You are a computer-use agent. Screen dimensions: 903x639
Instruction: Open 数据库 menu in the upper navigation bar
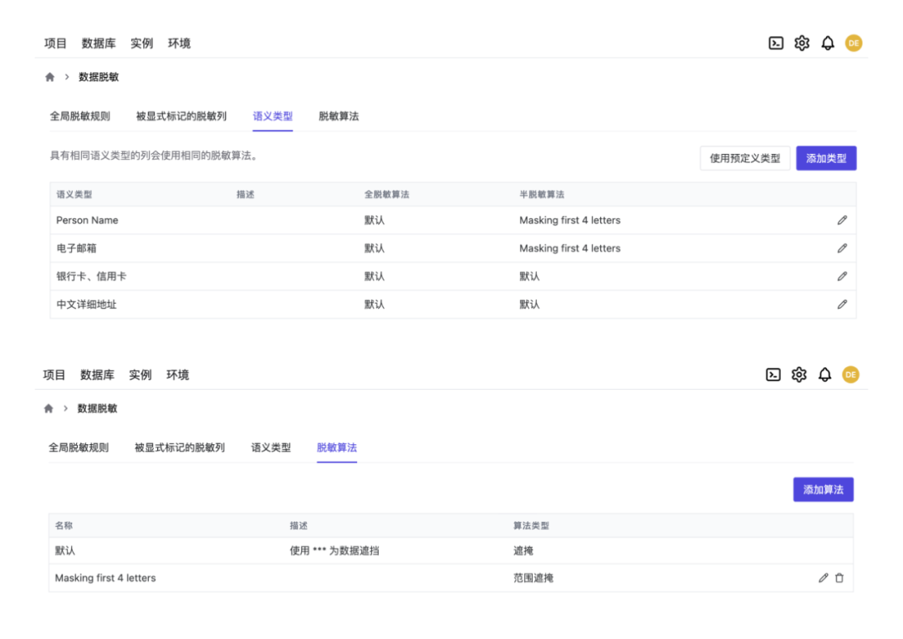coord(99,43)
